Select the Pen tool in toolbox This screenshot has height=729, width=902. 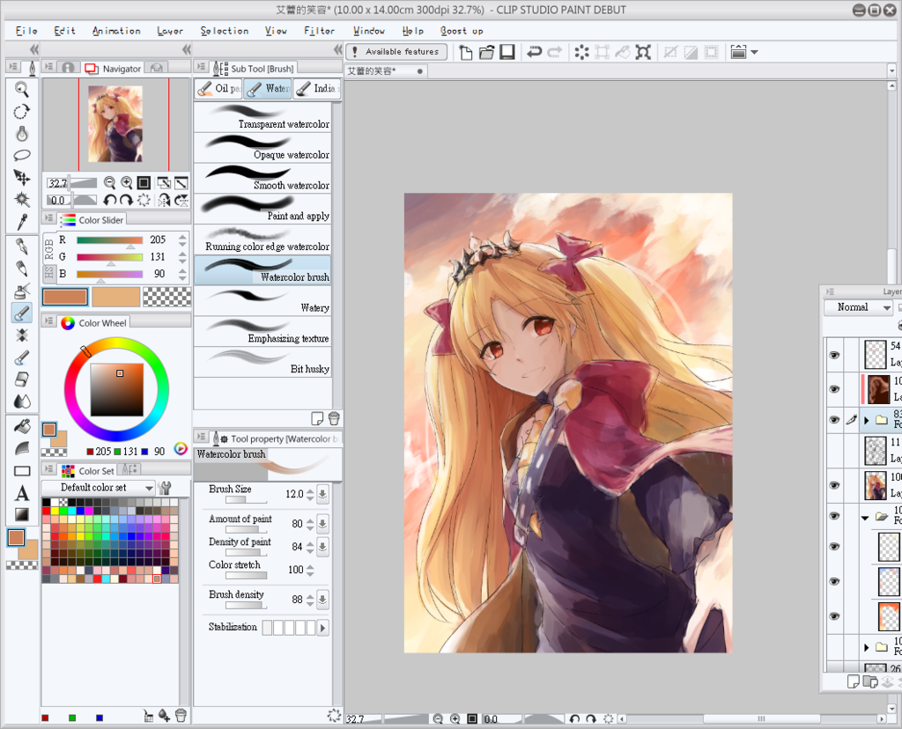click(22, 246)
